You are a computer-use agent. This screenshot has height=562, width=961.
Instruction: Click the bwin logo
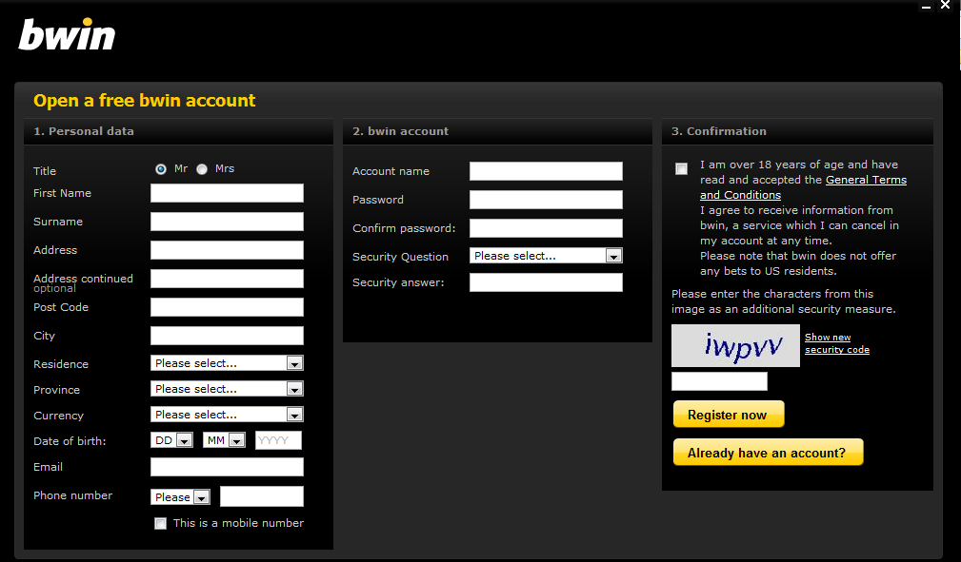tap(66, 34)
